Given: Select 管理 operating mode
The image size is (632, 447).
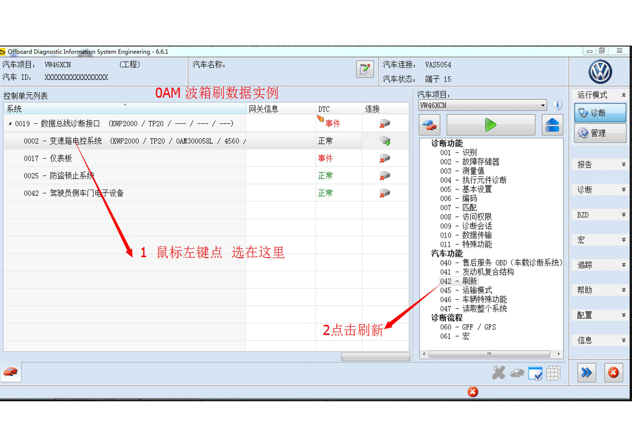Looking at the screenshot, I should (600, 133).
